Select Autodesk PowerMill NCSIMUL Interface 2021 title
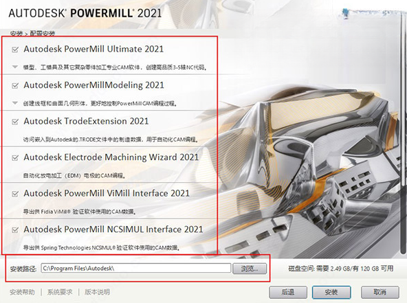 (x=113, y=229)
